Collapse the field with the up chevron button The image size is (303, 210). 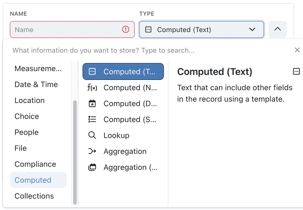[278, 29]
